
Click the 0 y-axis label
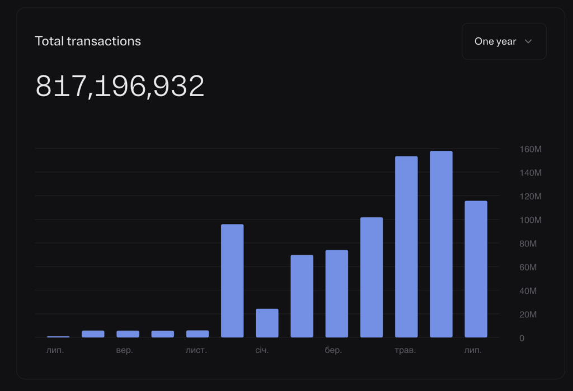[522, 338]
